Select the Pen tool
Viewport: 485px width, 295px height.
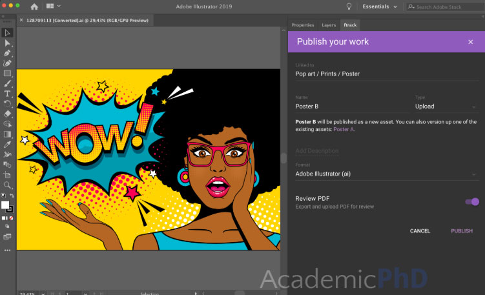click(x=7, y=53)
